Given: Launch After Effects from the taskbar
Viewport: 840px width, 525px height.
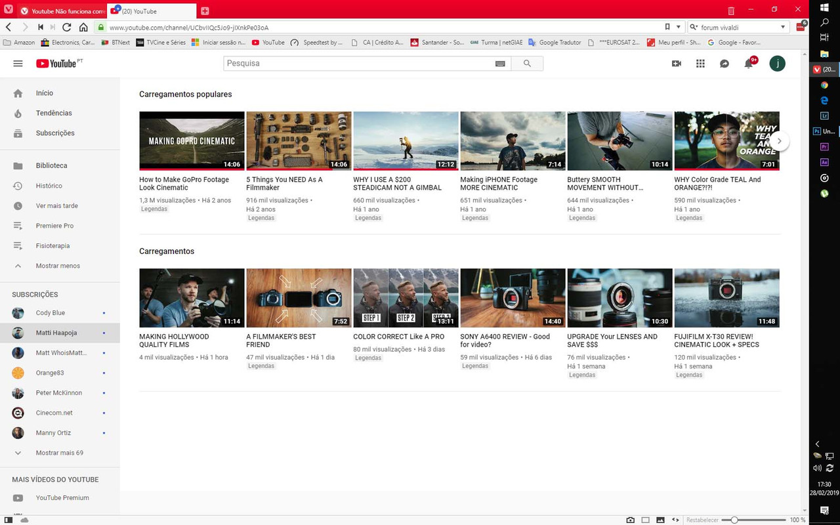Looking at the screenshot, I should 825,162.
